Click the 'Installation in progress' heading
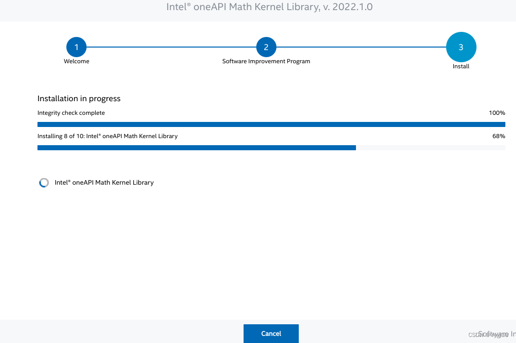This screenshot has width=516, height=343. tap(79, 99)
